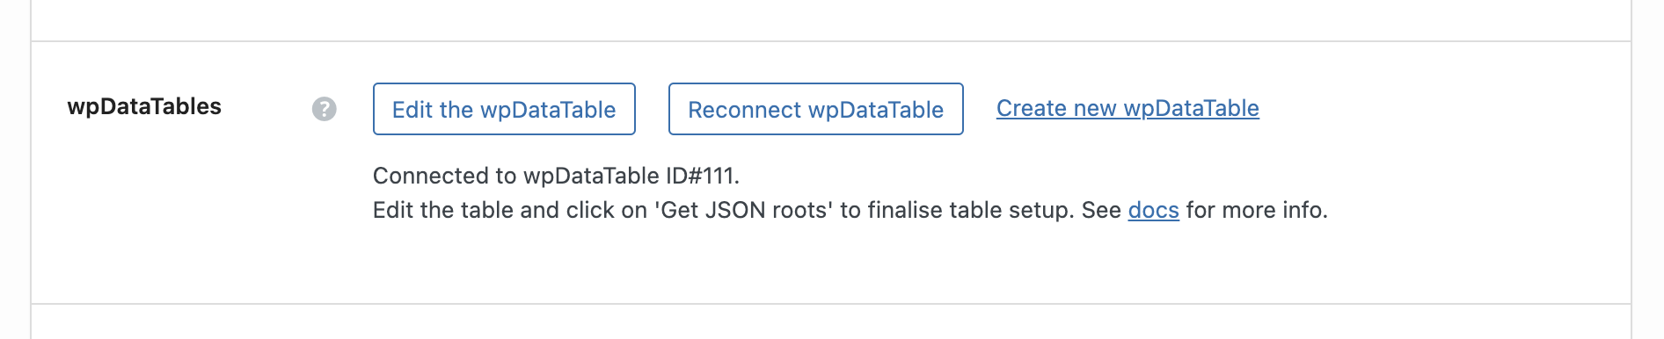Edit the connected wpDataTable via outlined button
The width and height of the screenshot is (1664, 339).
[x=504, y=109]
